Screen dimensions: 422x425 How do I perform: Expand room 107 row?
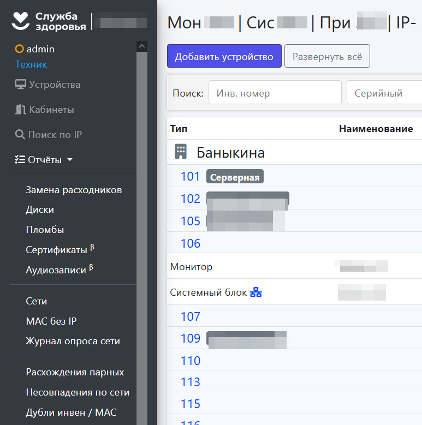click(191, 316)
